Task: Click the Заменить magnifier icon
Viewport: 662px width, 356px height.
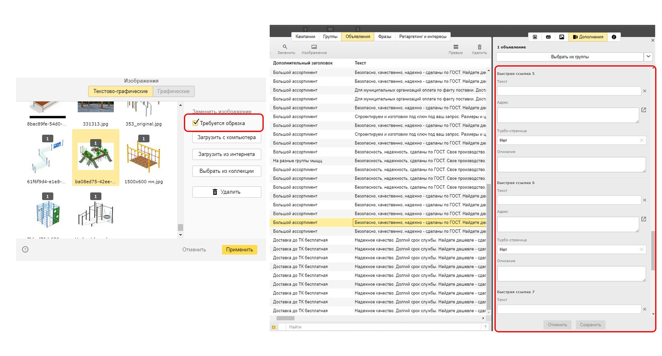Action: [285, 47]
